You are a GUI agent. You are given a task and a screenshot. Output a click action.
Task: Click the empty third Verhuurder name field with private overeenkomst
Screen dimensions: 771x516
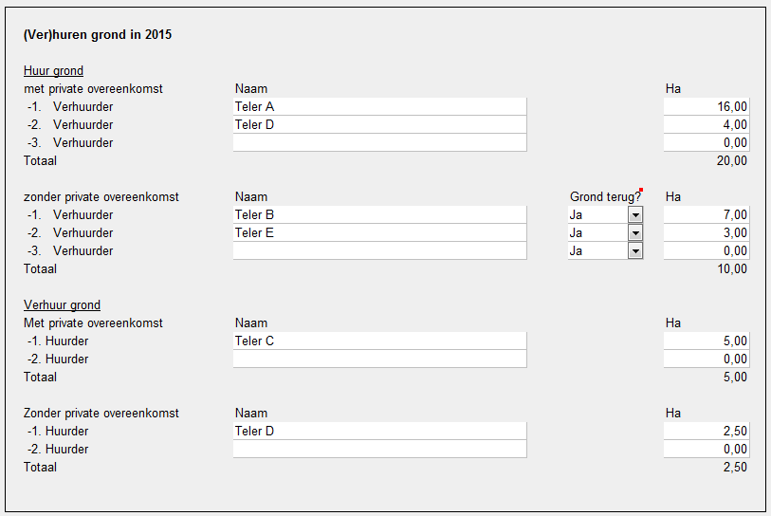(379, 143)
